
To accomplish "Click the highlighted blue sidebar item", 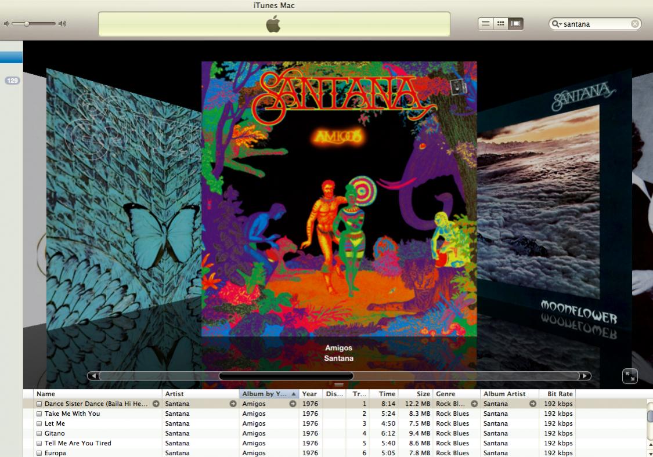I will [11, 57].
